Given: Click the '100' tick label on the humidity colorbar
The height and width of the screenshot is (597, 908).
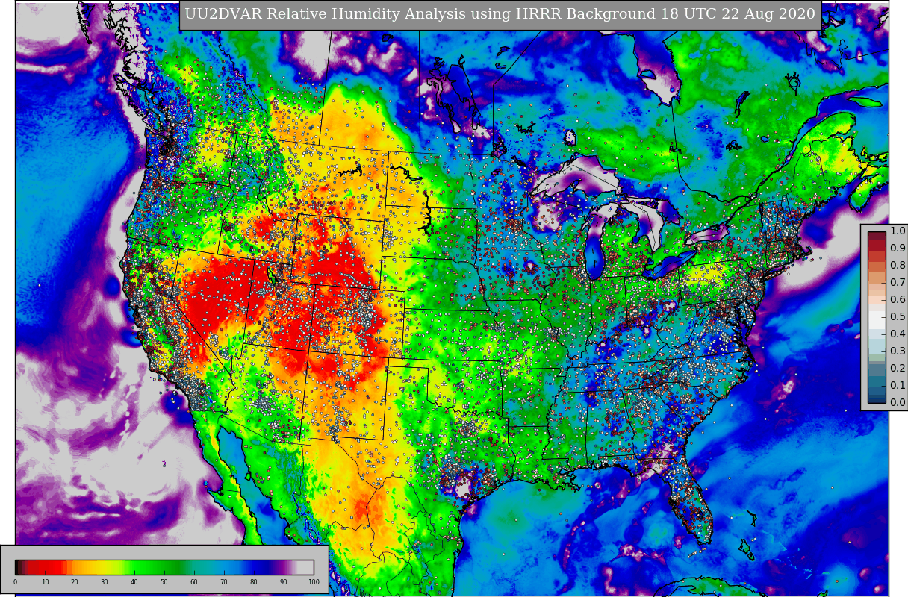Looking at the screenshot, I should (x=314, y=582).
